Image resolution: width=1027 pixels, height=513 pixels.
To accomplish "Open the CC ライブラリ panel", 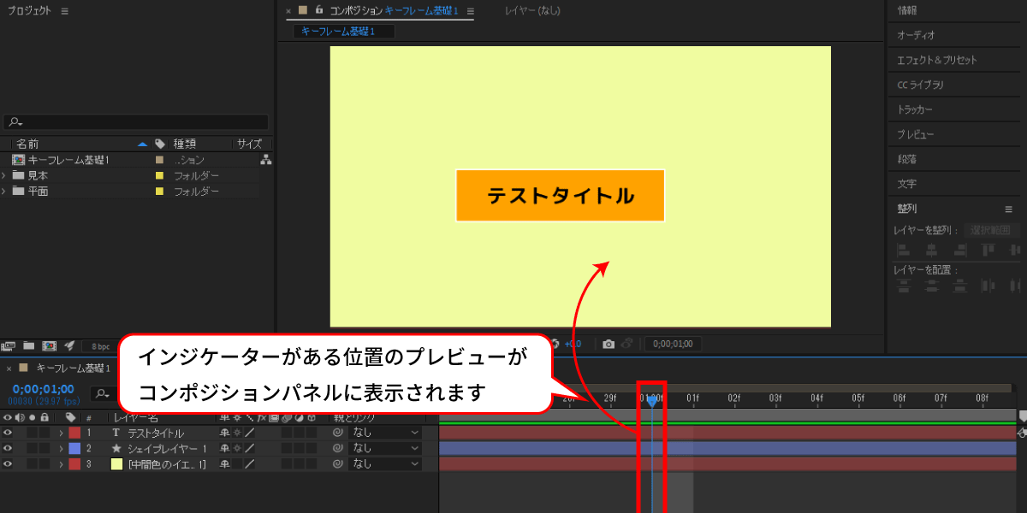I will coord(920,85).
